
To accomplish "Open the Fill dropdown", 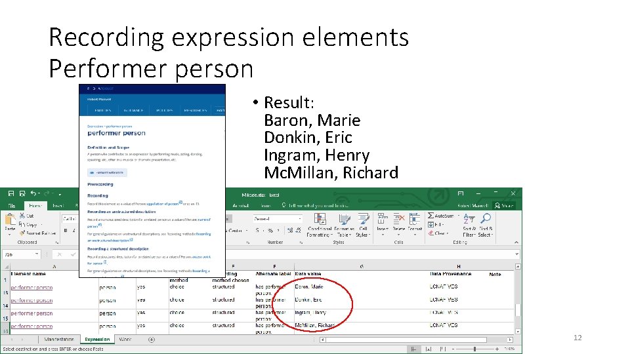I will [x=436, y=225].
